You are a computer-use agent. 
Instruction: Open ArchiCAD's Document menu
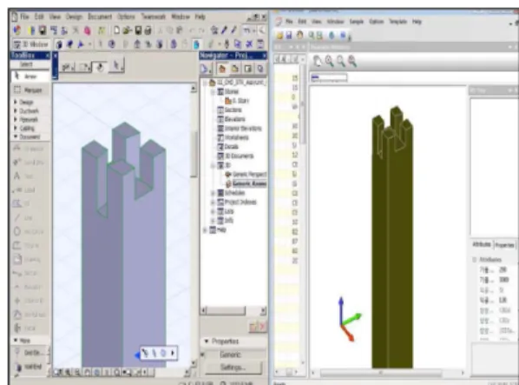[x=100, y=17]
